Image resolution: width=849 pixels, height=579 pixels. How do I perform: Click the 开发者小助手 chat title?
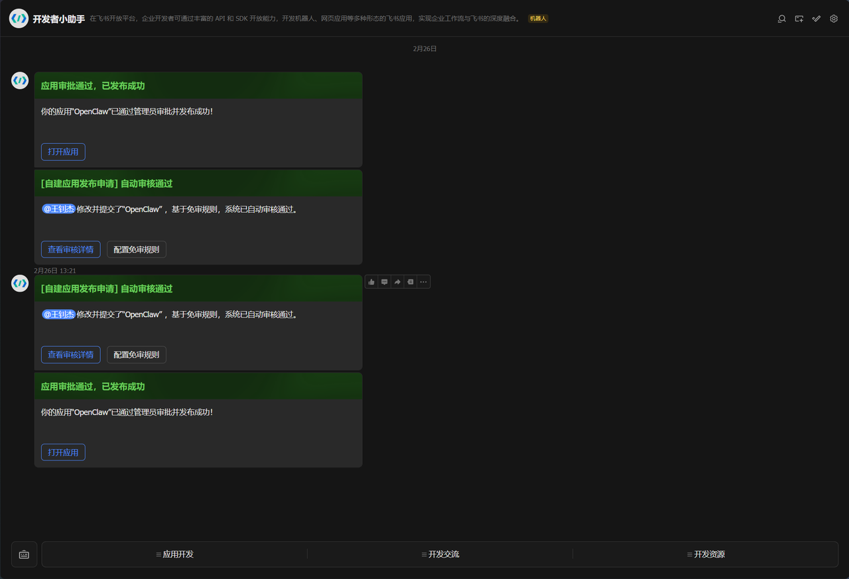click(59, 19)
